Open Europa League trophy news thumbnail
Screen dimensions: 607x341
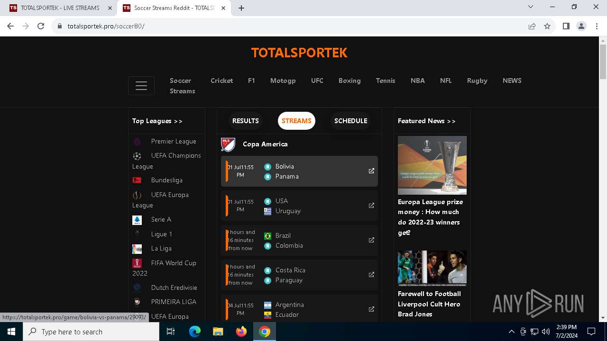click(432, 165)
